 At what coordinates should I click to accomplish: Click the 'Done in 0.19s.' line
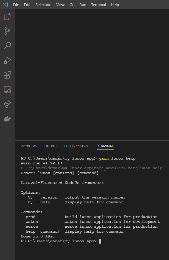tap(38, 236)
